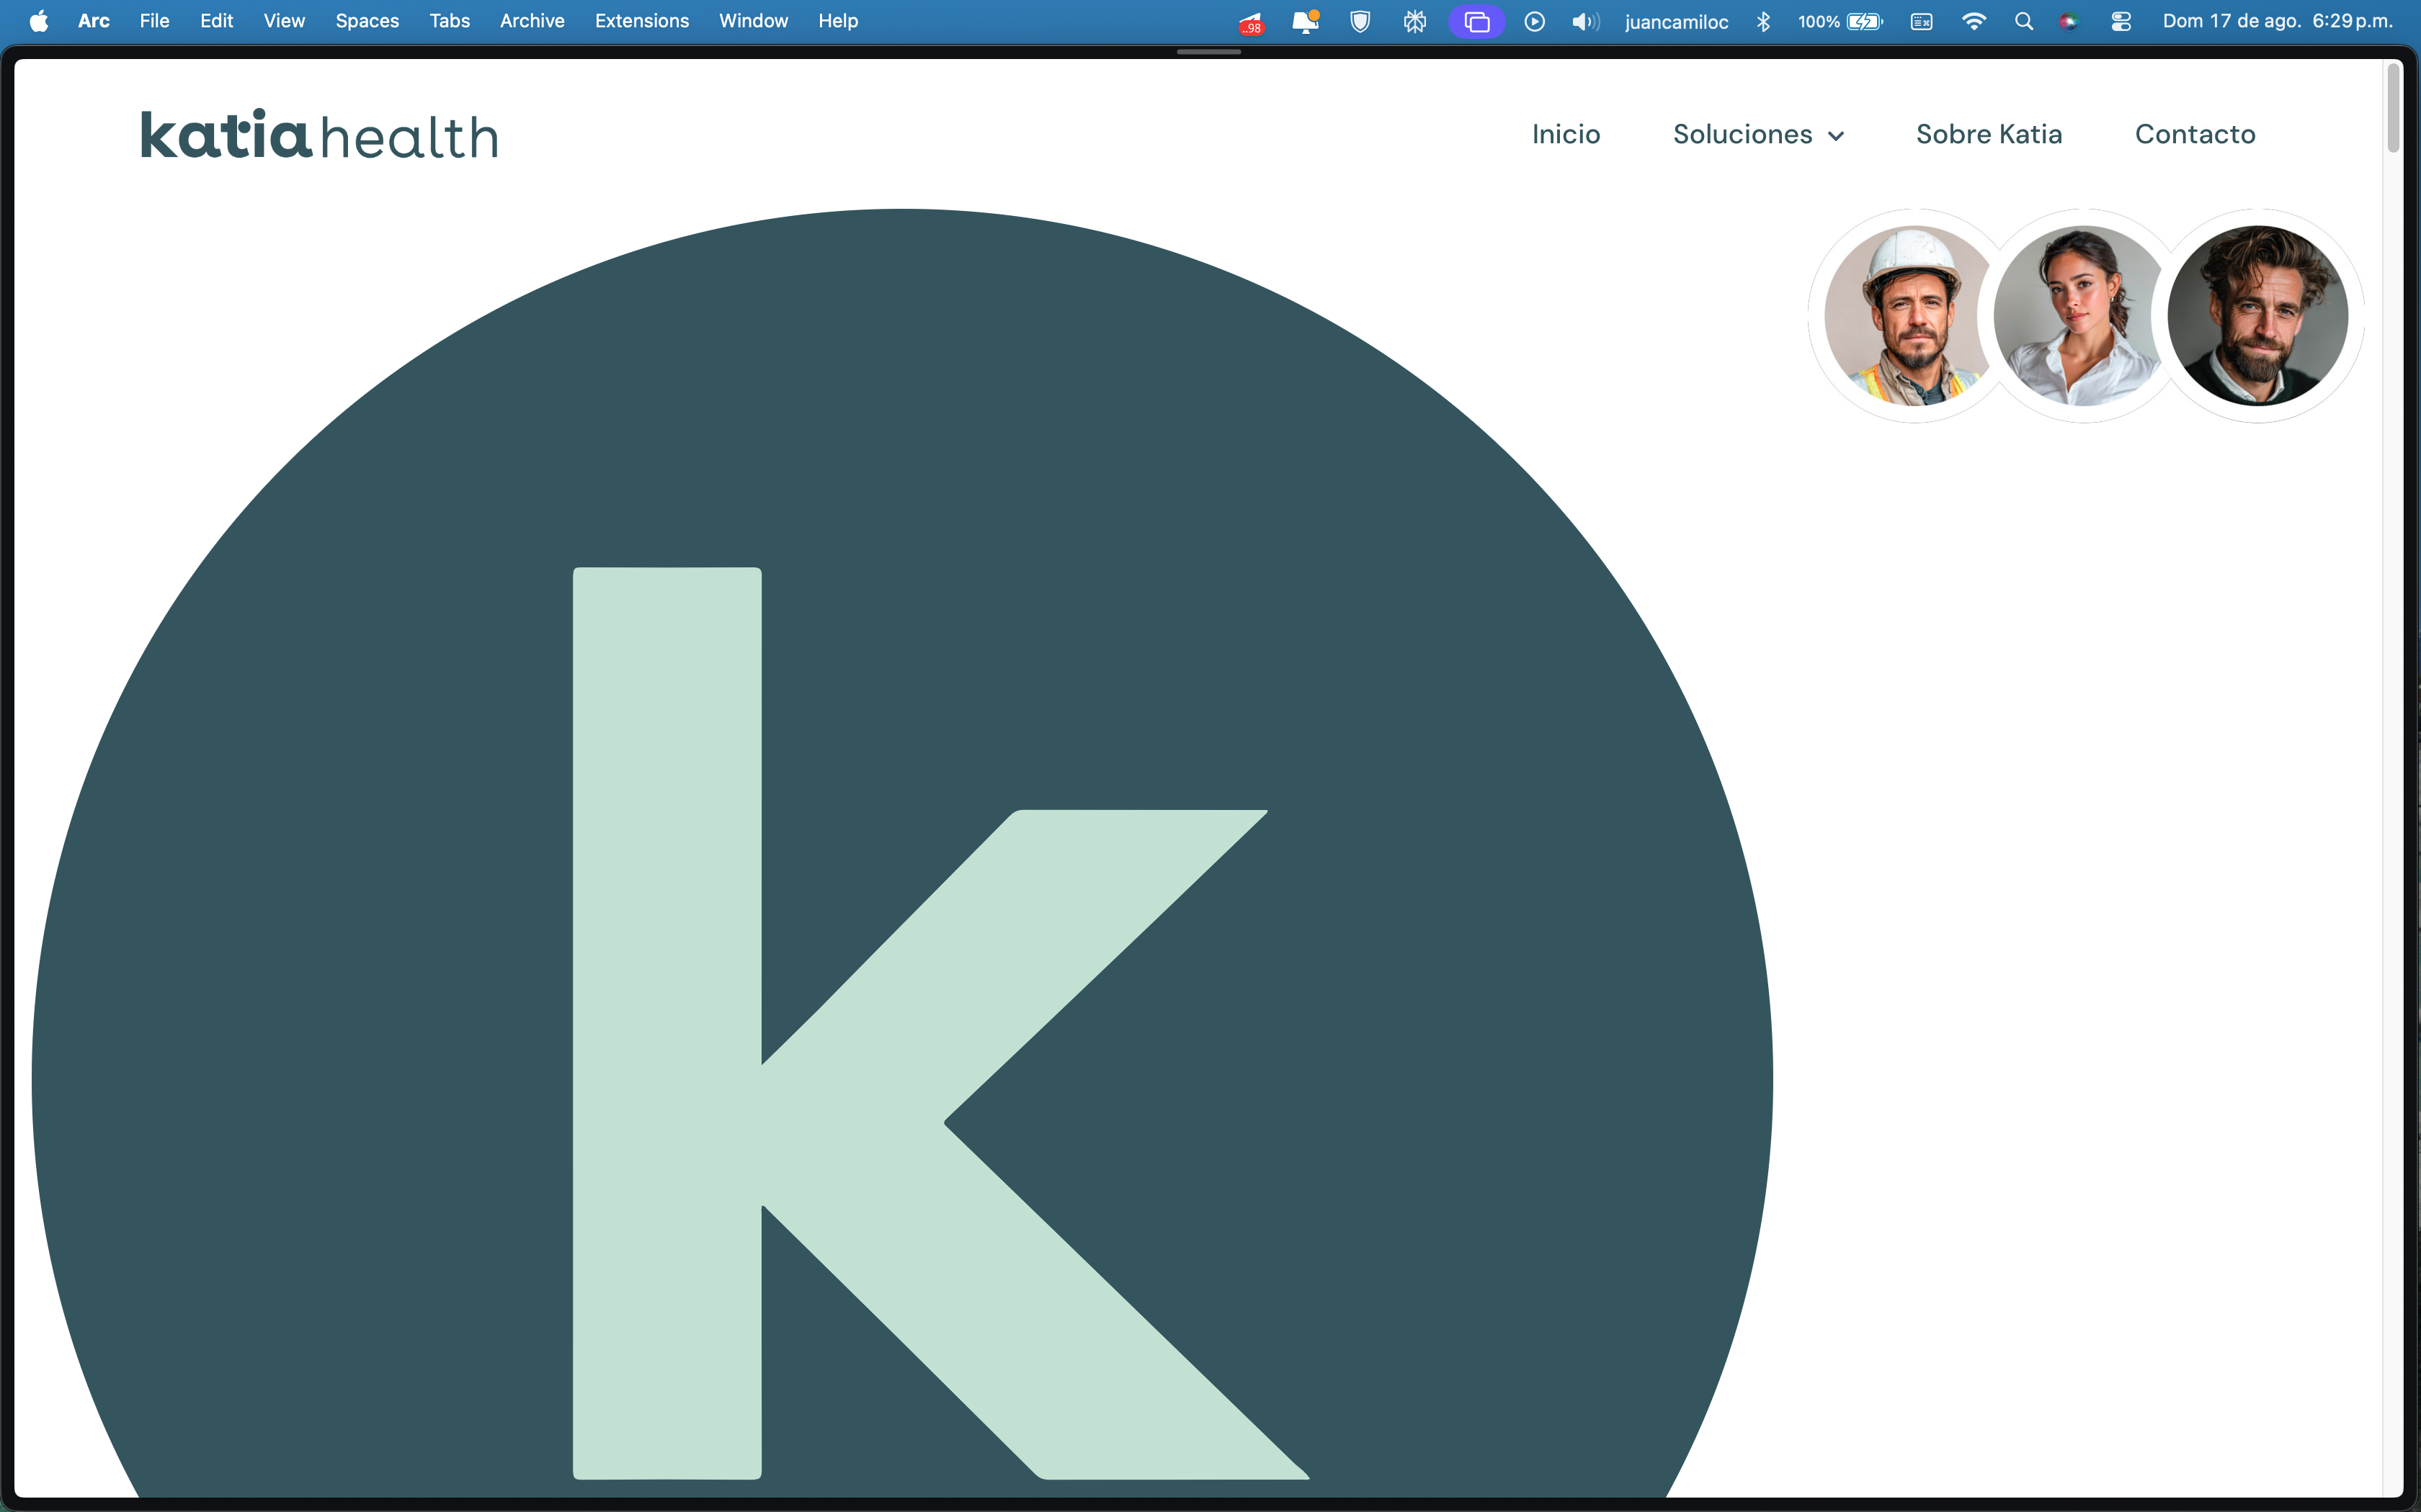The height and width of the screenshot is (1512, 2421).
Task: Open the Spaces menu
Action: pyautogui.click(x=367, y=21)
